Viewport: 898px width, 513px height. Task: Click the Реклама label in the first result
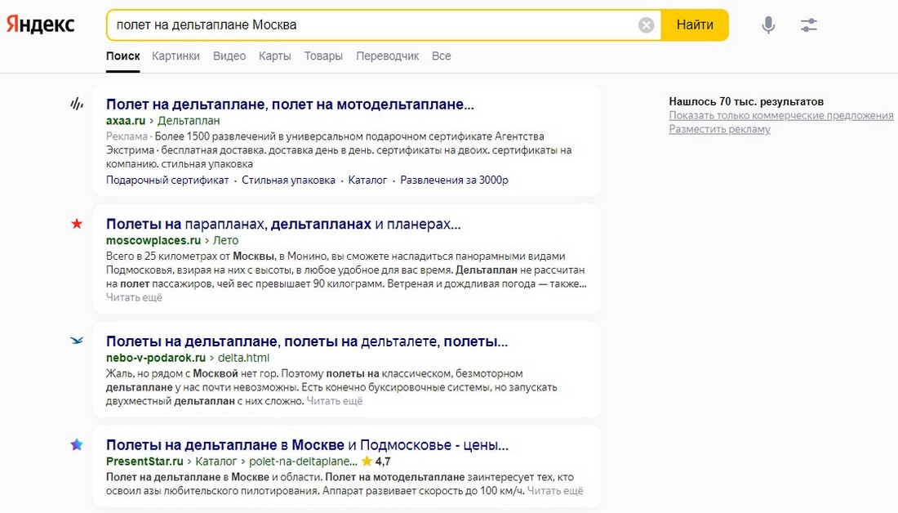(x=127, y=136)
